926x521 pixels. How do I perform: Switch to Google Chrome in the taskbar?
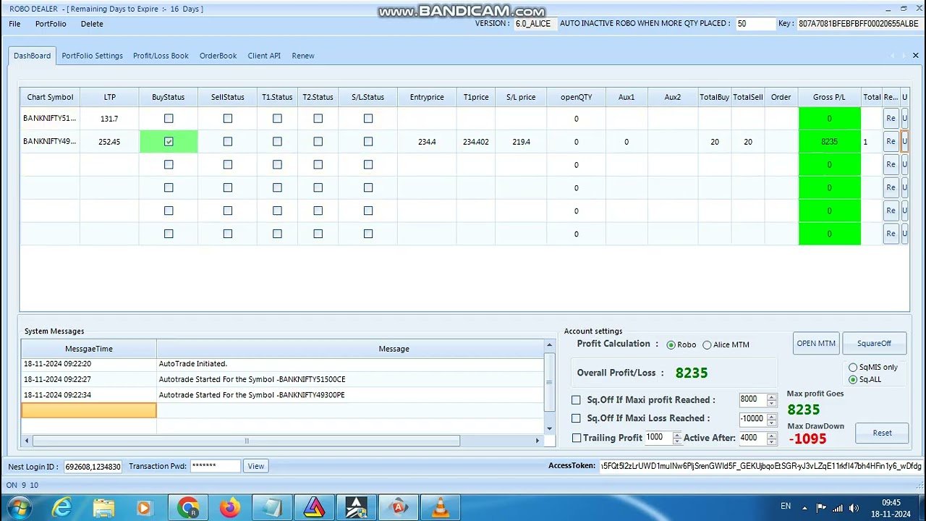(x=188, y=507)
